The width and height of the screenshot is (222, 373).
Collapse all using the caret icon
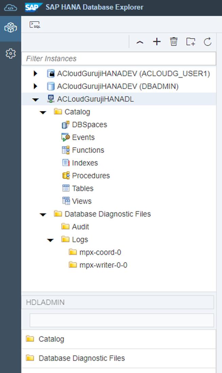[x=140, y=42]
